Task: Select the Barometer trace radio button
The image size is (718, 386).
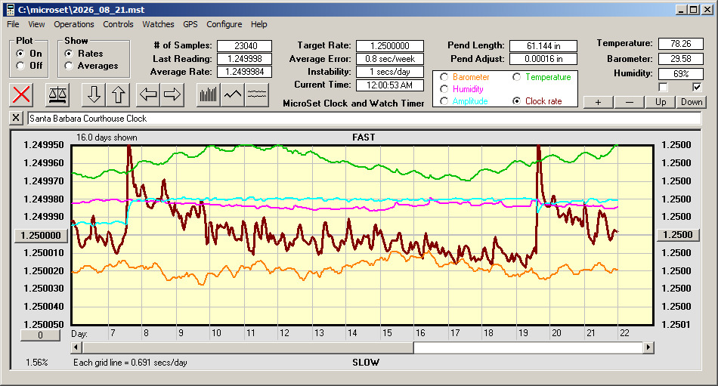Action: pos(444,77)
